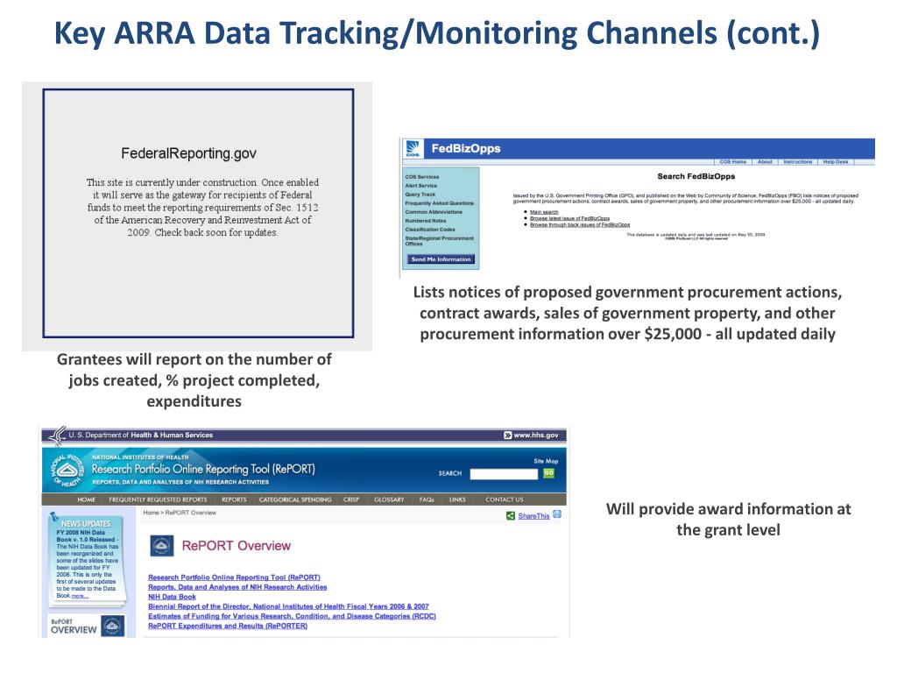897x673 pixels.
Task: Click the Send Me Information button
Action: coord(441,259)
